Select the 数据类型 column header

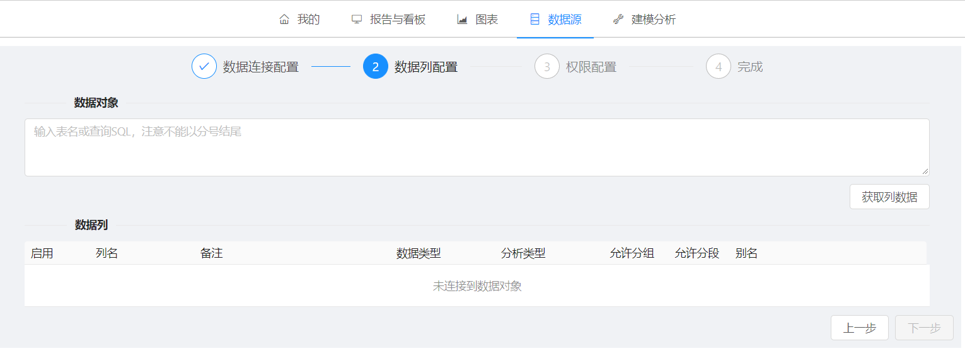419,253
